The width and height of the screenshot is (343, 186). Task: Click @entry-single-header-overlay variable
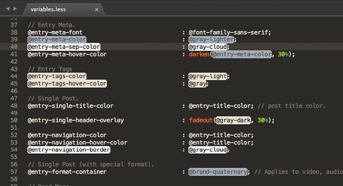pyautogui.click(x=76, y=120)
